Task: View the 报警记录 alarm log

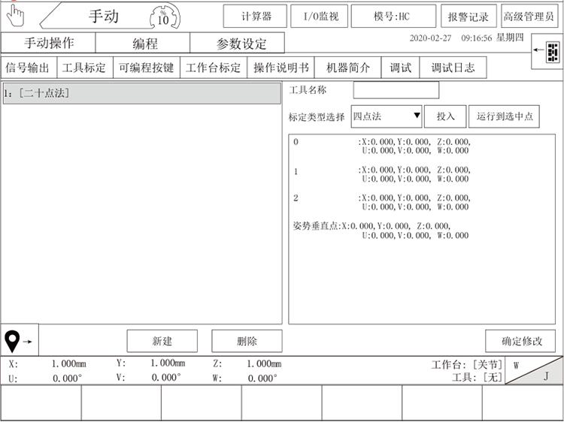Action: tap(468, 17)
